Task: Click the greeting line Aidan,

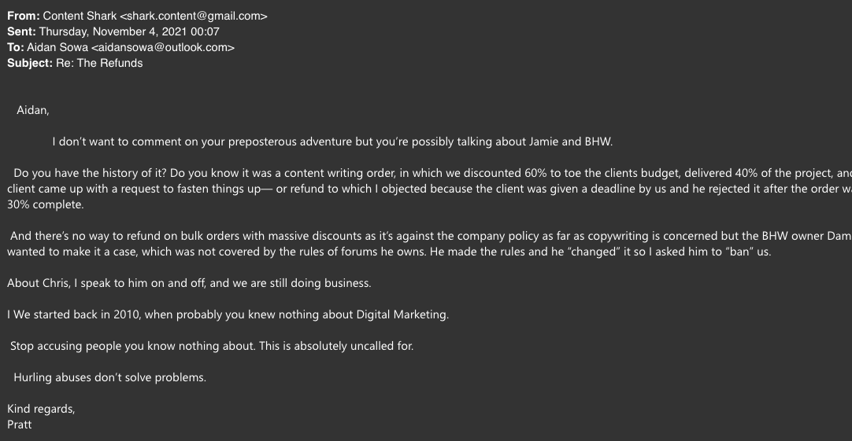Action: coord(32,110)
